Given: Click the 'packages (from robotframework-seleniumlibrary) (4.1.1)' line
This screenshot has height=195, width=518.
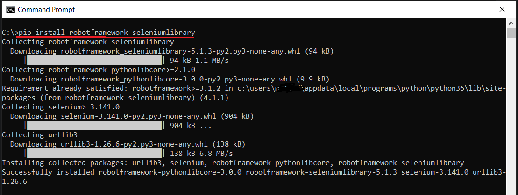Looking at the screenshot, I should 115,98.
